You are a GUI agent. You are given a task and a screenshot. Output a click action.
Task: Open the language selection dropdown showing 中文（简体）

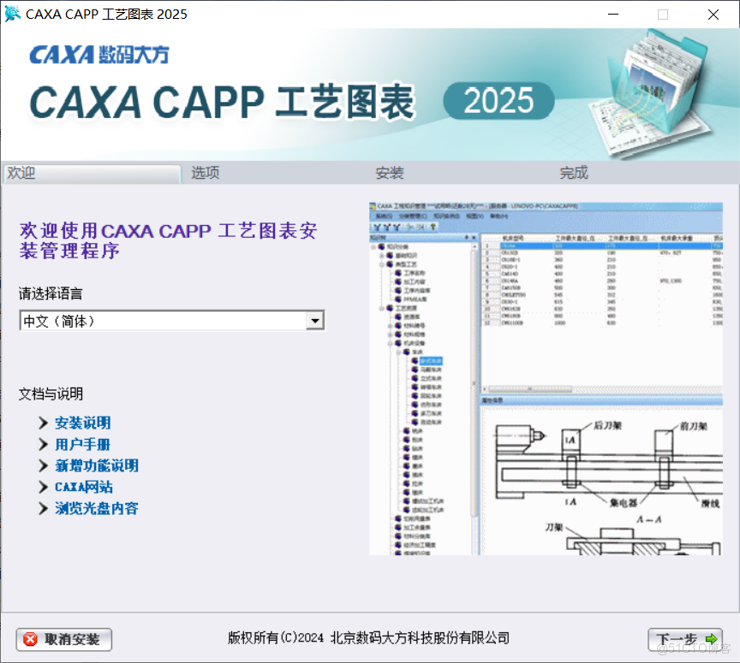(x=316, y=320)
